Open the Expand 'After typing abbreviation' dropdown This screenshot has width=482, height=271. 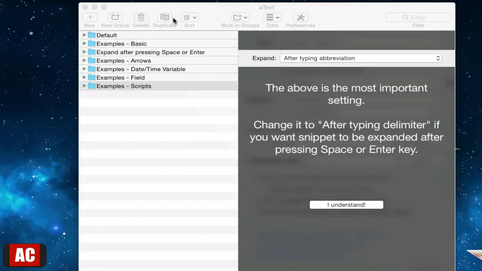pos(361,58)
